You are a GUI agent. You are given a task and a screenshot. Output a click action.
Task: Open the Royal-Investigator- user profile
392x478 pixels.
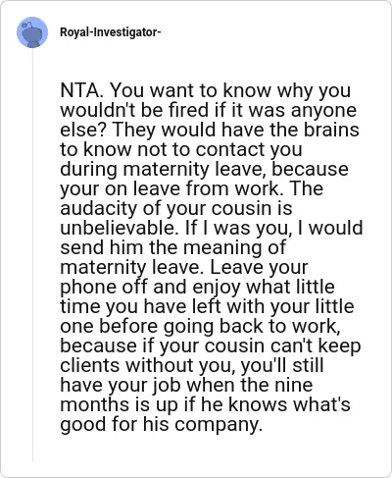110,32
